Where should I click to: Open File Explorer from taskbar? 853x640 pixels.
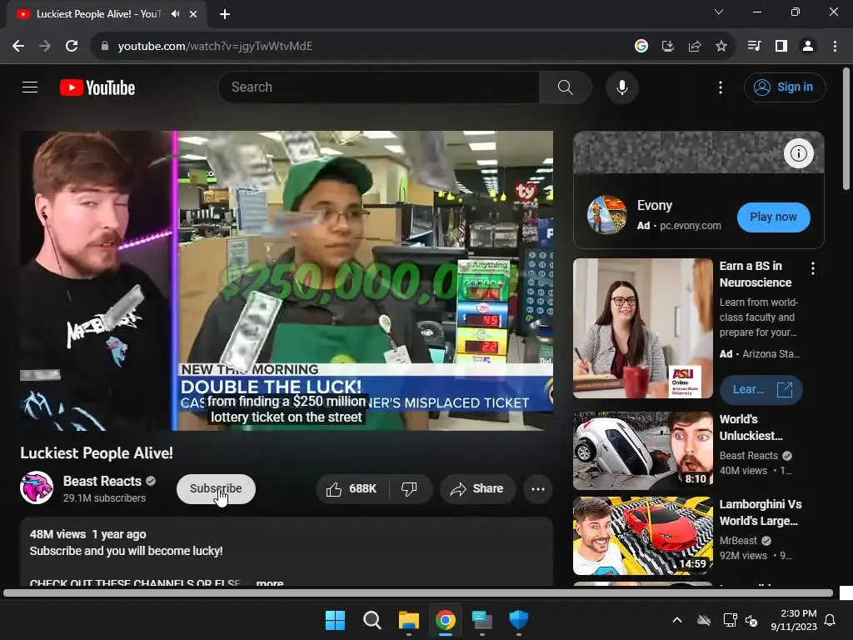(408, 620)
